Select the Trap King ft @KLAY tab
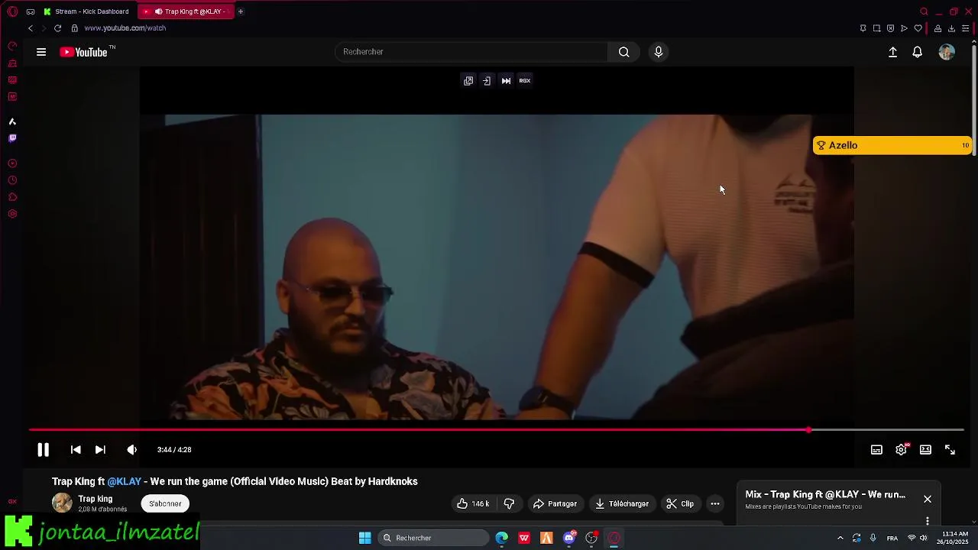 (186, 11)
